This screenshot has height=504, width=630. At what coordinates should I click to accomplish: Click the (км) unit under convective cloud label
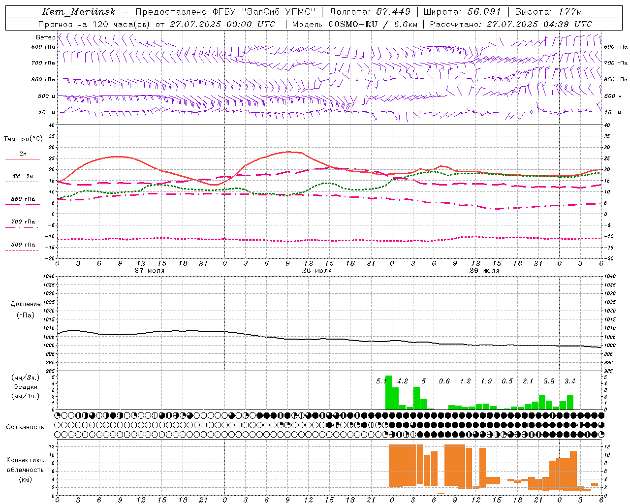pyautogui.click(x=25, y=479)
